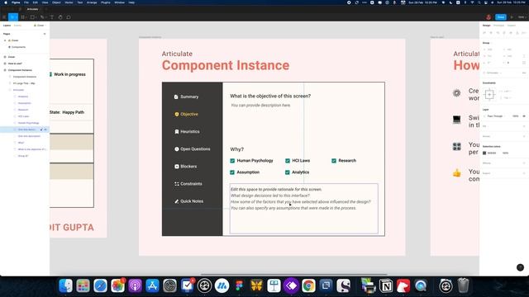This screenshot has width=529, height=297.
Task: Switch to the Inspect tab
Action: point(512,26)
